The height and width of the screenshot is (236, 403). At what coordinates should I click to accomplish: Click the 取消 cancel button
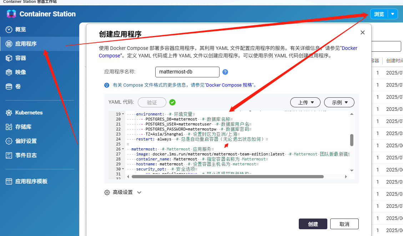pyautogui.click(x=344, y=224)
